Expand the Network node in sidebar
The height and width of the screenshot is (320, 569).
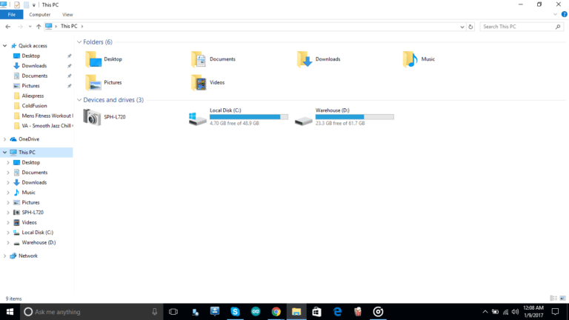[5, 256]
